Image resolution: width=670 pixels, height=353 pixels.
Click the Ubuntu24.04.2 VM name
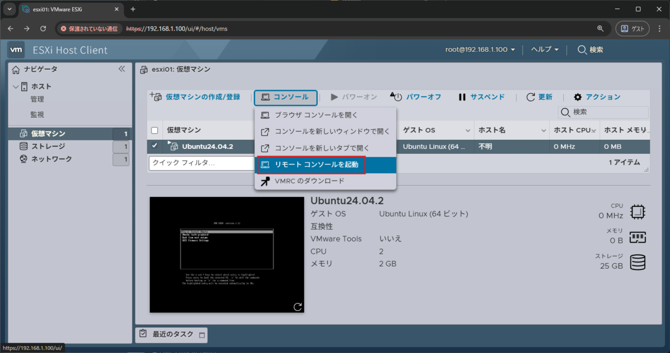(207, 147)
